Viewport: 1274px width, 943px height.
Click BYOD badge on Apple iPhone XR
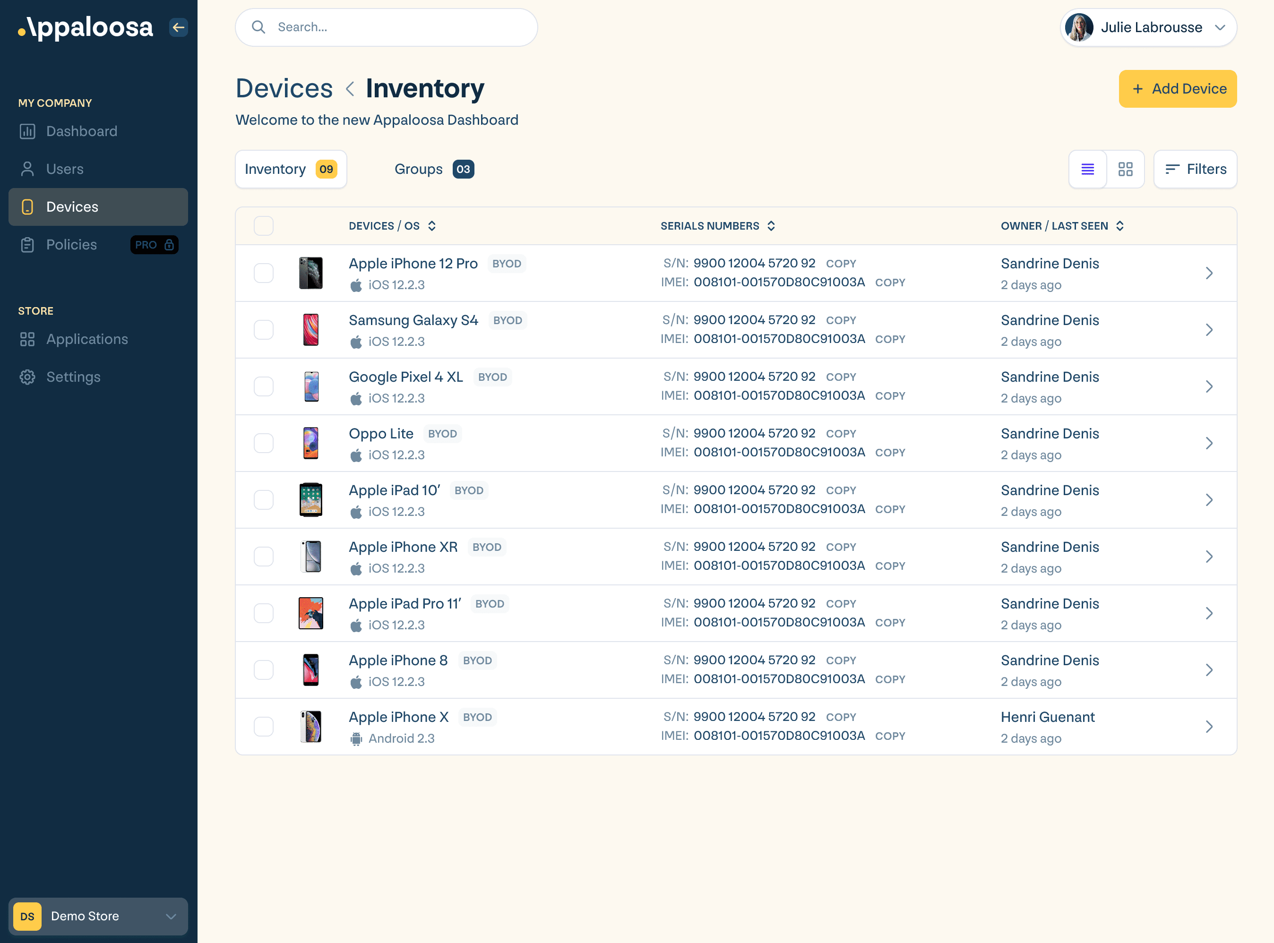click(x=487, y=547)
